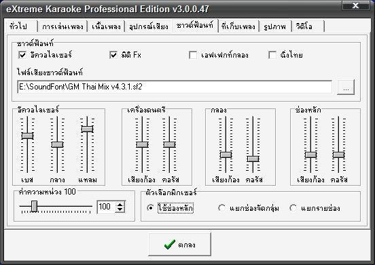Toggle the มิดิ Fx checkbox

[113, 55]
